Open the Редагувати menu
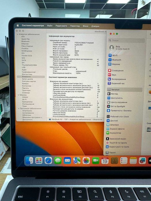This screenshot has width=151, height=201. pos(61,26)
